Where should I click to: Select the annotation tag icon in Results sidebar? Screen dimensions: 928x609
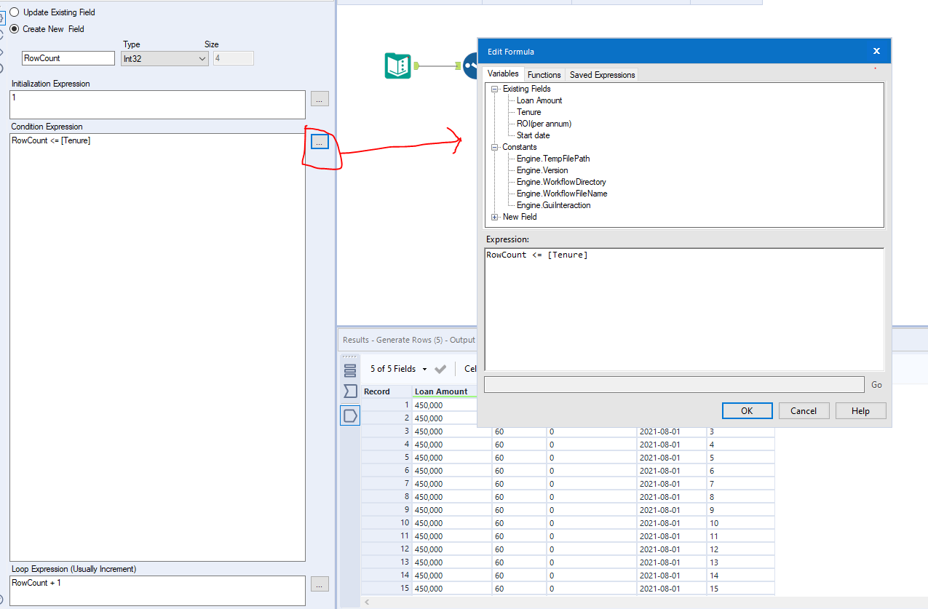tap(350, 415)
